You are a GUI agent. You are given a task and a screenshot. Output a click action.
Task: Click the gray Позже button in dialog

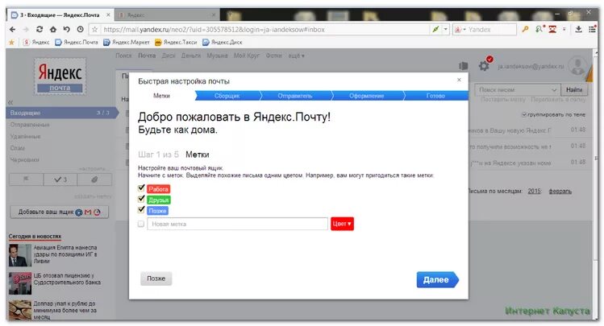[156, 279]
